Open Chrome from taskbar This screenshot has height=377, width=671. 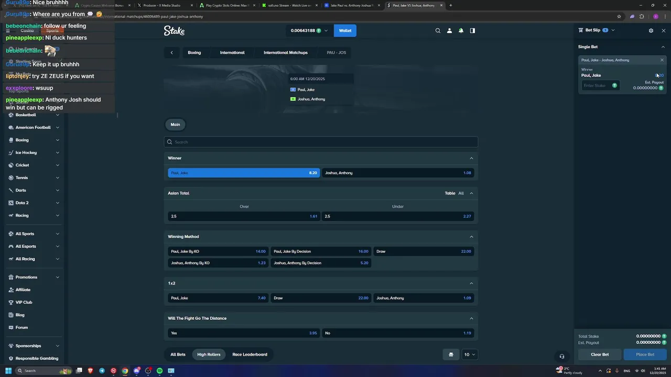pyautogui.click(x=125, y=371)
